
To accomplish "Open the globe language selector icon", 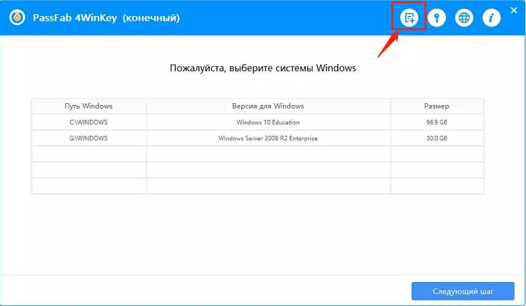I will tap(464, 18).
